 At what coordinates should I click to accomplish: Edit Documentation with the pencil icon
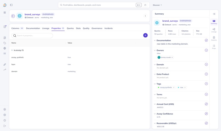[x=206, y=40]
